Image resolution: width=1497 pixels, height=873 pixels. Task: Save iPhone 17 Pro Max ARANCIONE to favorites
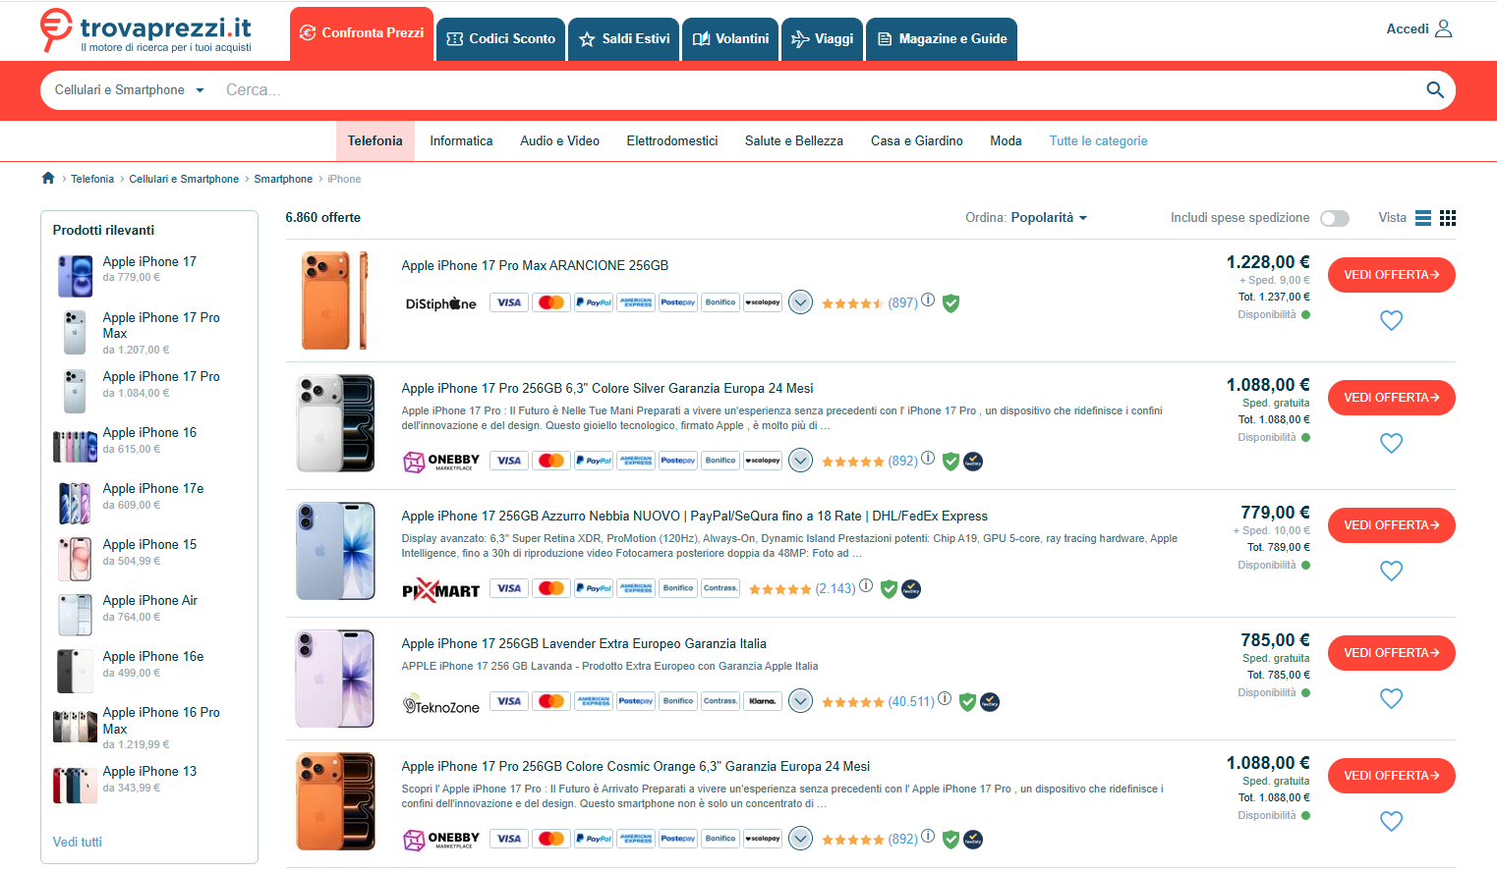[x=1391, y=320]
